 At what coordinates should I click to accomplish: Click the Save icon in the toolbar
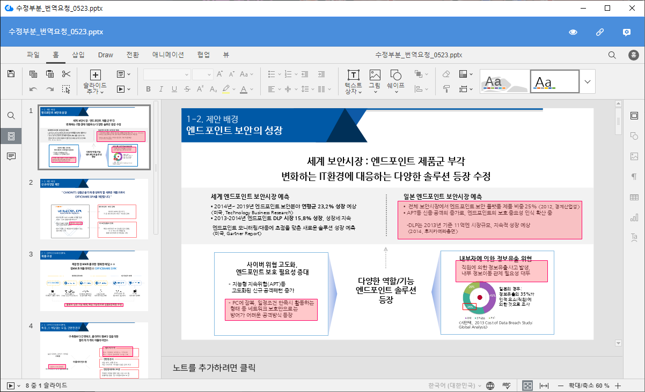(11, 74)
